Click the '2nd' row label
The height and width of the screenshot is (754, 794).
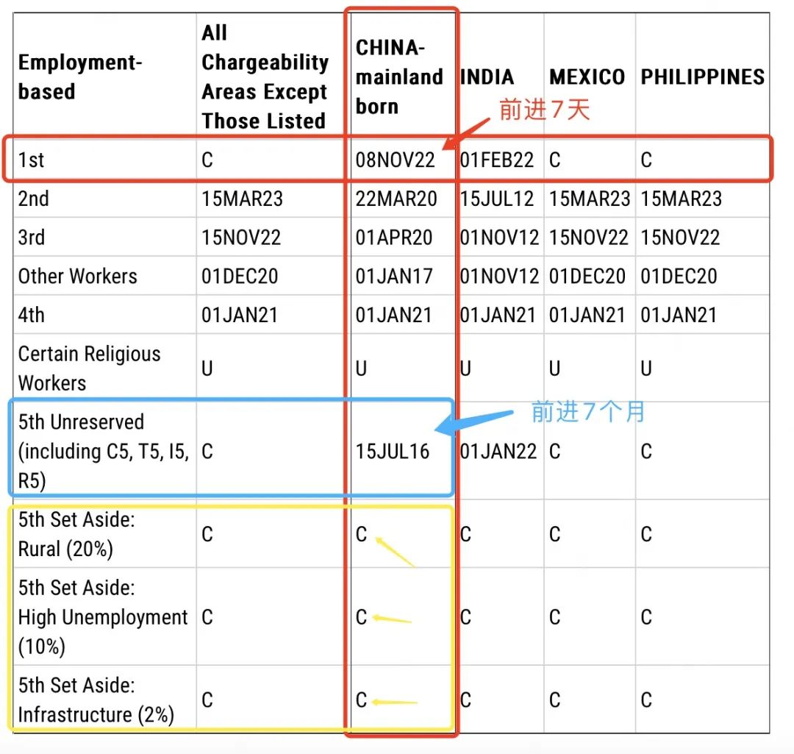click(33, 199)
